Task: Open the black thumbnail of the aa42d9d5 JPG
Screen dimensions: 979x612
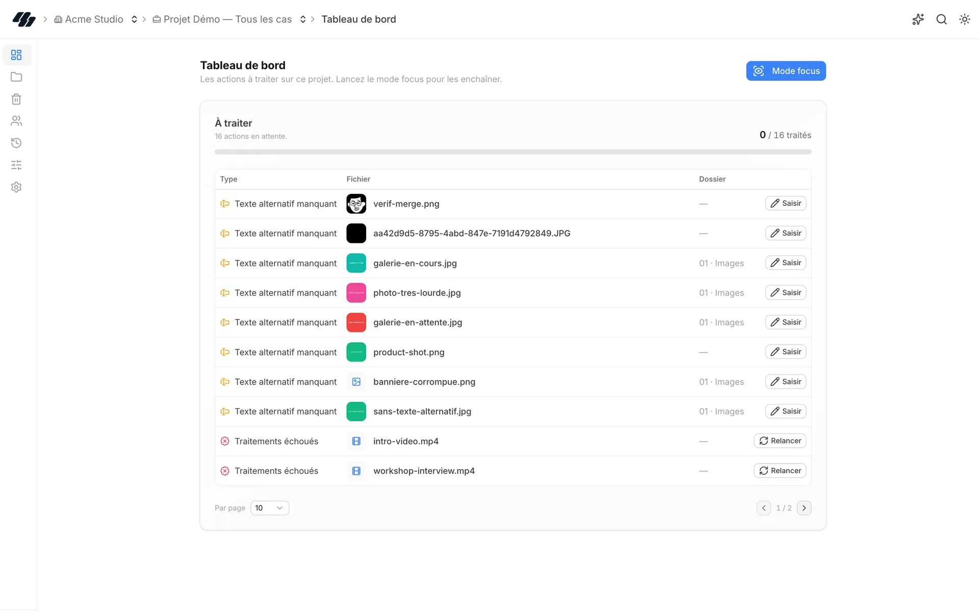Action: tap(356, 234)
